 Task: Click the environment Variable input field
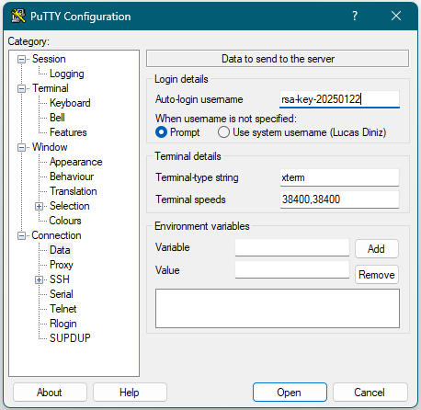pyautogui.click(x=292, y=247)
